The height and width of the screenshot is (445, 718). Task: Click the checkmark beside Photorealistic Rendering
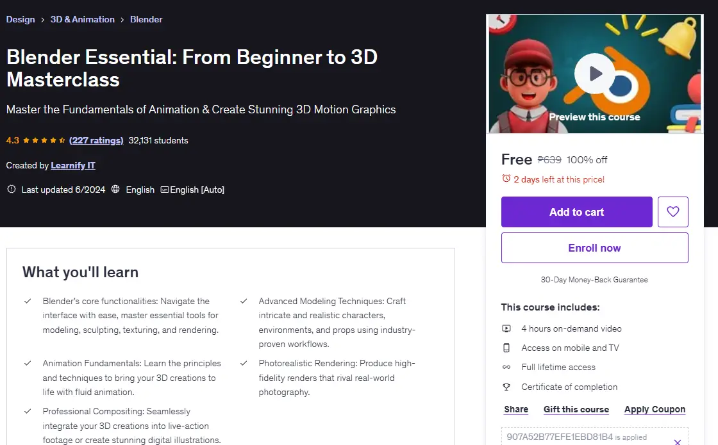pos(244,363)
